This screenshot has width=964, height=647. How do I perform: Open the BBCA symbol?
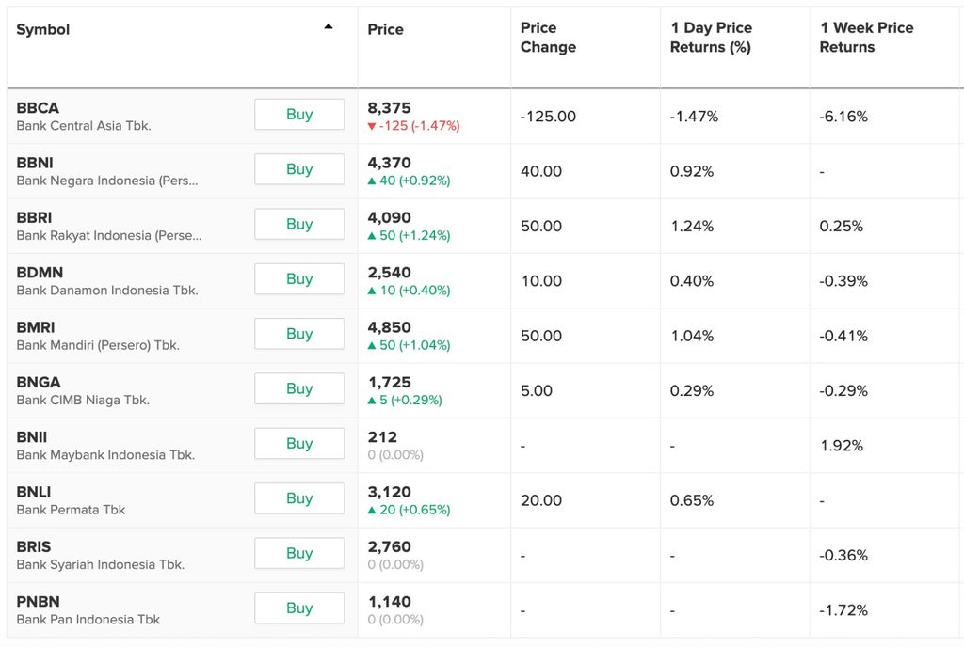coord(38,108)
